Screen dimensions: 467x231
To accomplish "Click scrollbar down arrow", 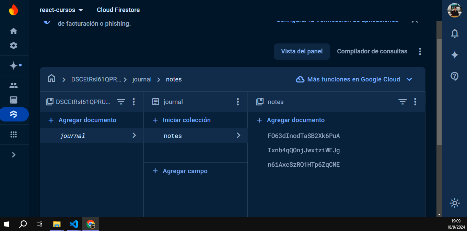I will coord(439,214).
